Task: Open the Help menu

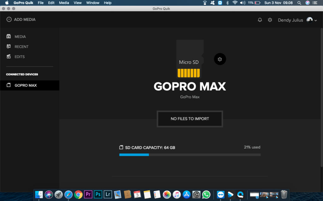Action: pos(107,3)
